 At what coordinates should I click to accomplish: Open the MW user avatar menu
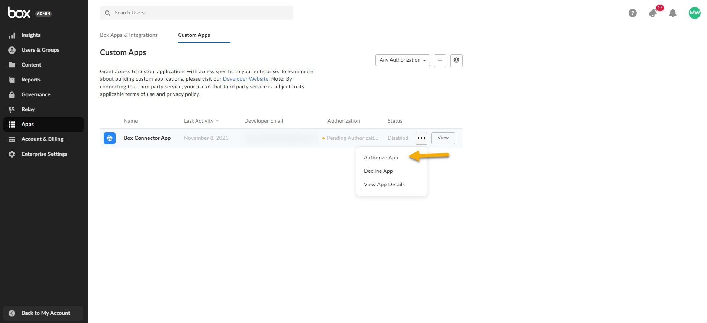(694, 13)
